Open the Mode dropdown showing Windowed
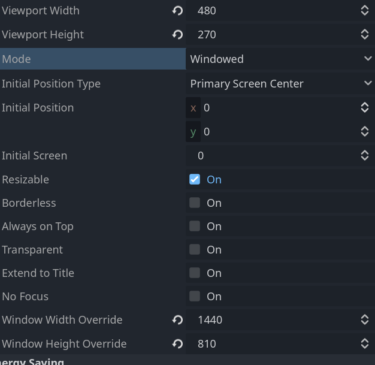Screen dimensions: 375x365 pos(280,59)
